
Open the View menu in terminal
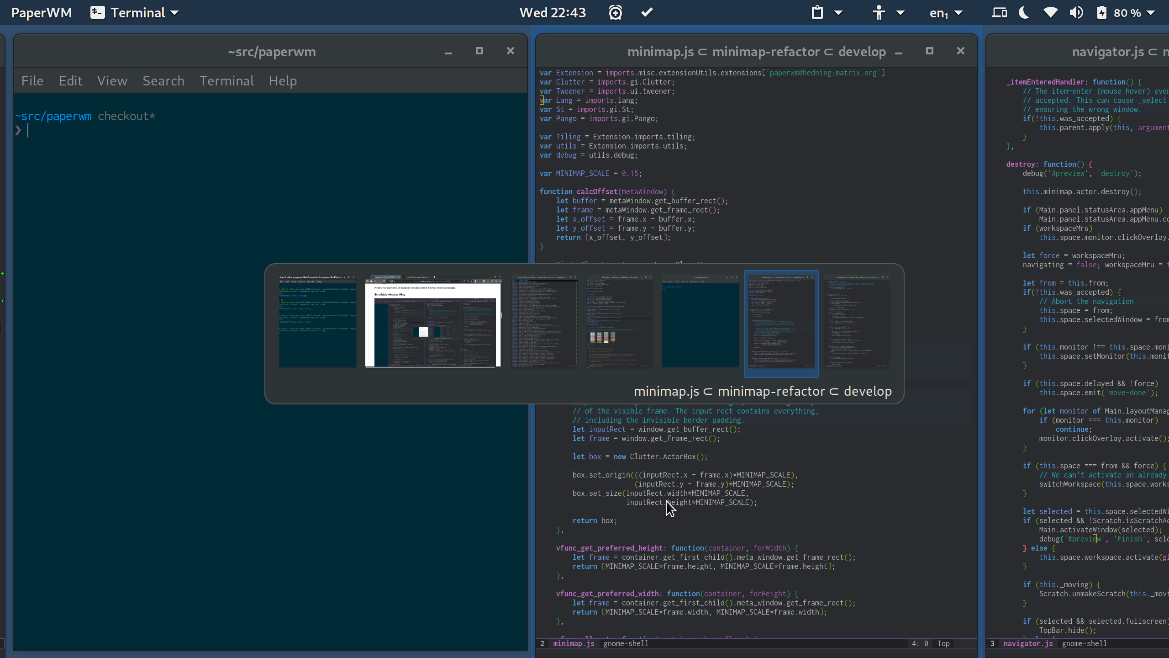click(x=111, y=80)
